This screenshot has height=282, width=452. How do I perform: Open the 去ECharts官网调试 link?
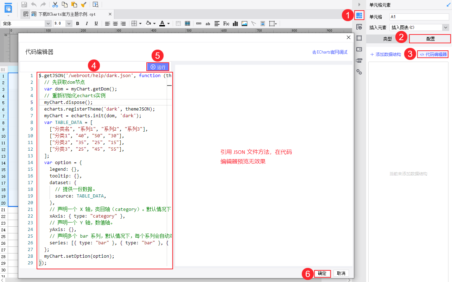tap(330, 52)
